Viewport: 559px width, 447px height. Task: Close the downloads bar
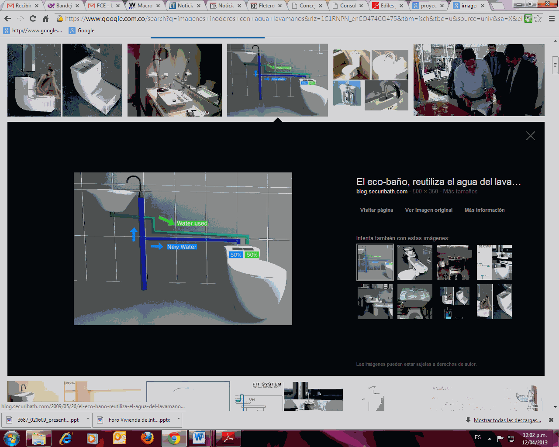pyautogui.click(x=551, y=420)
